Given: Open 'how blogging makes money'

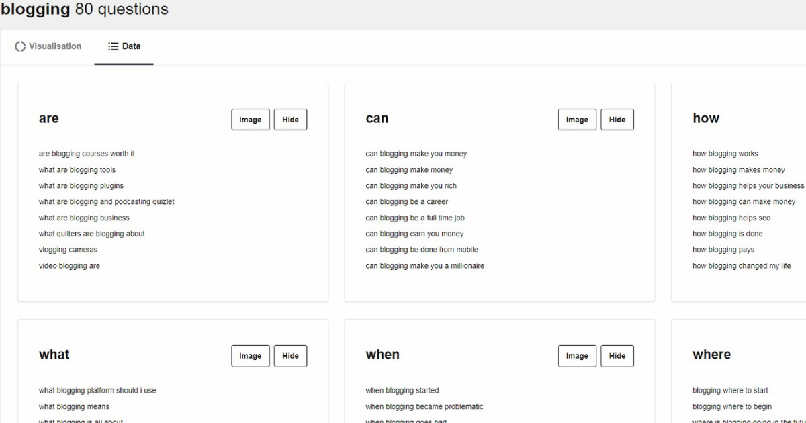Looking at the screenshot, I should [739, 170].
